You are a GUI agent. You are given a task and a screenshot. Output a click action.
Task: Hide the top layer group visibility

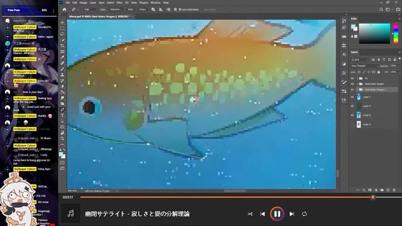(352, 78)
